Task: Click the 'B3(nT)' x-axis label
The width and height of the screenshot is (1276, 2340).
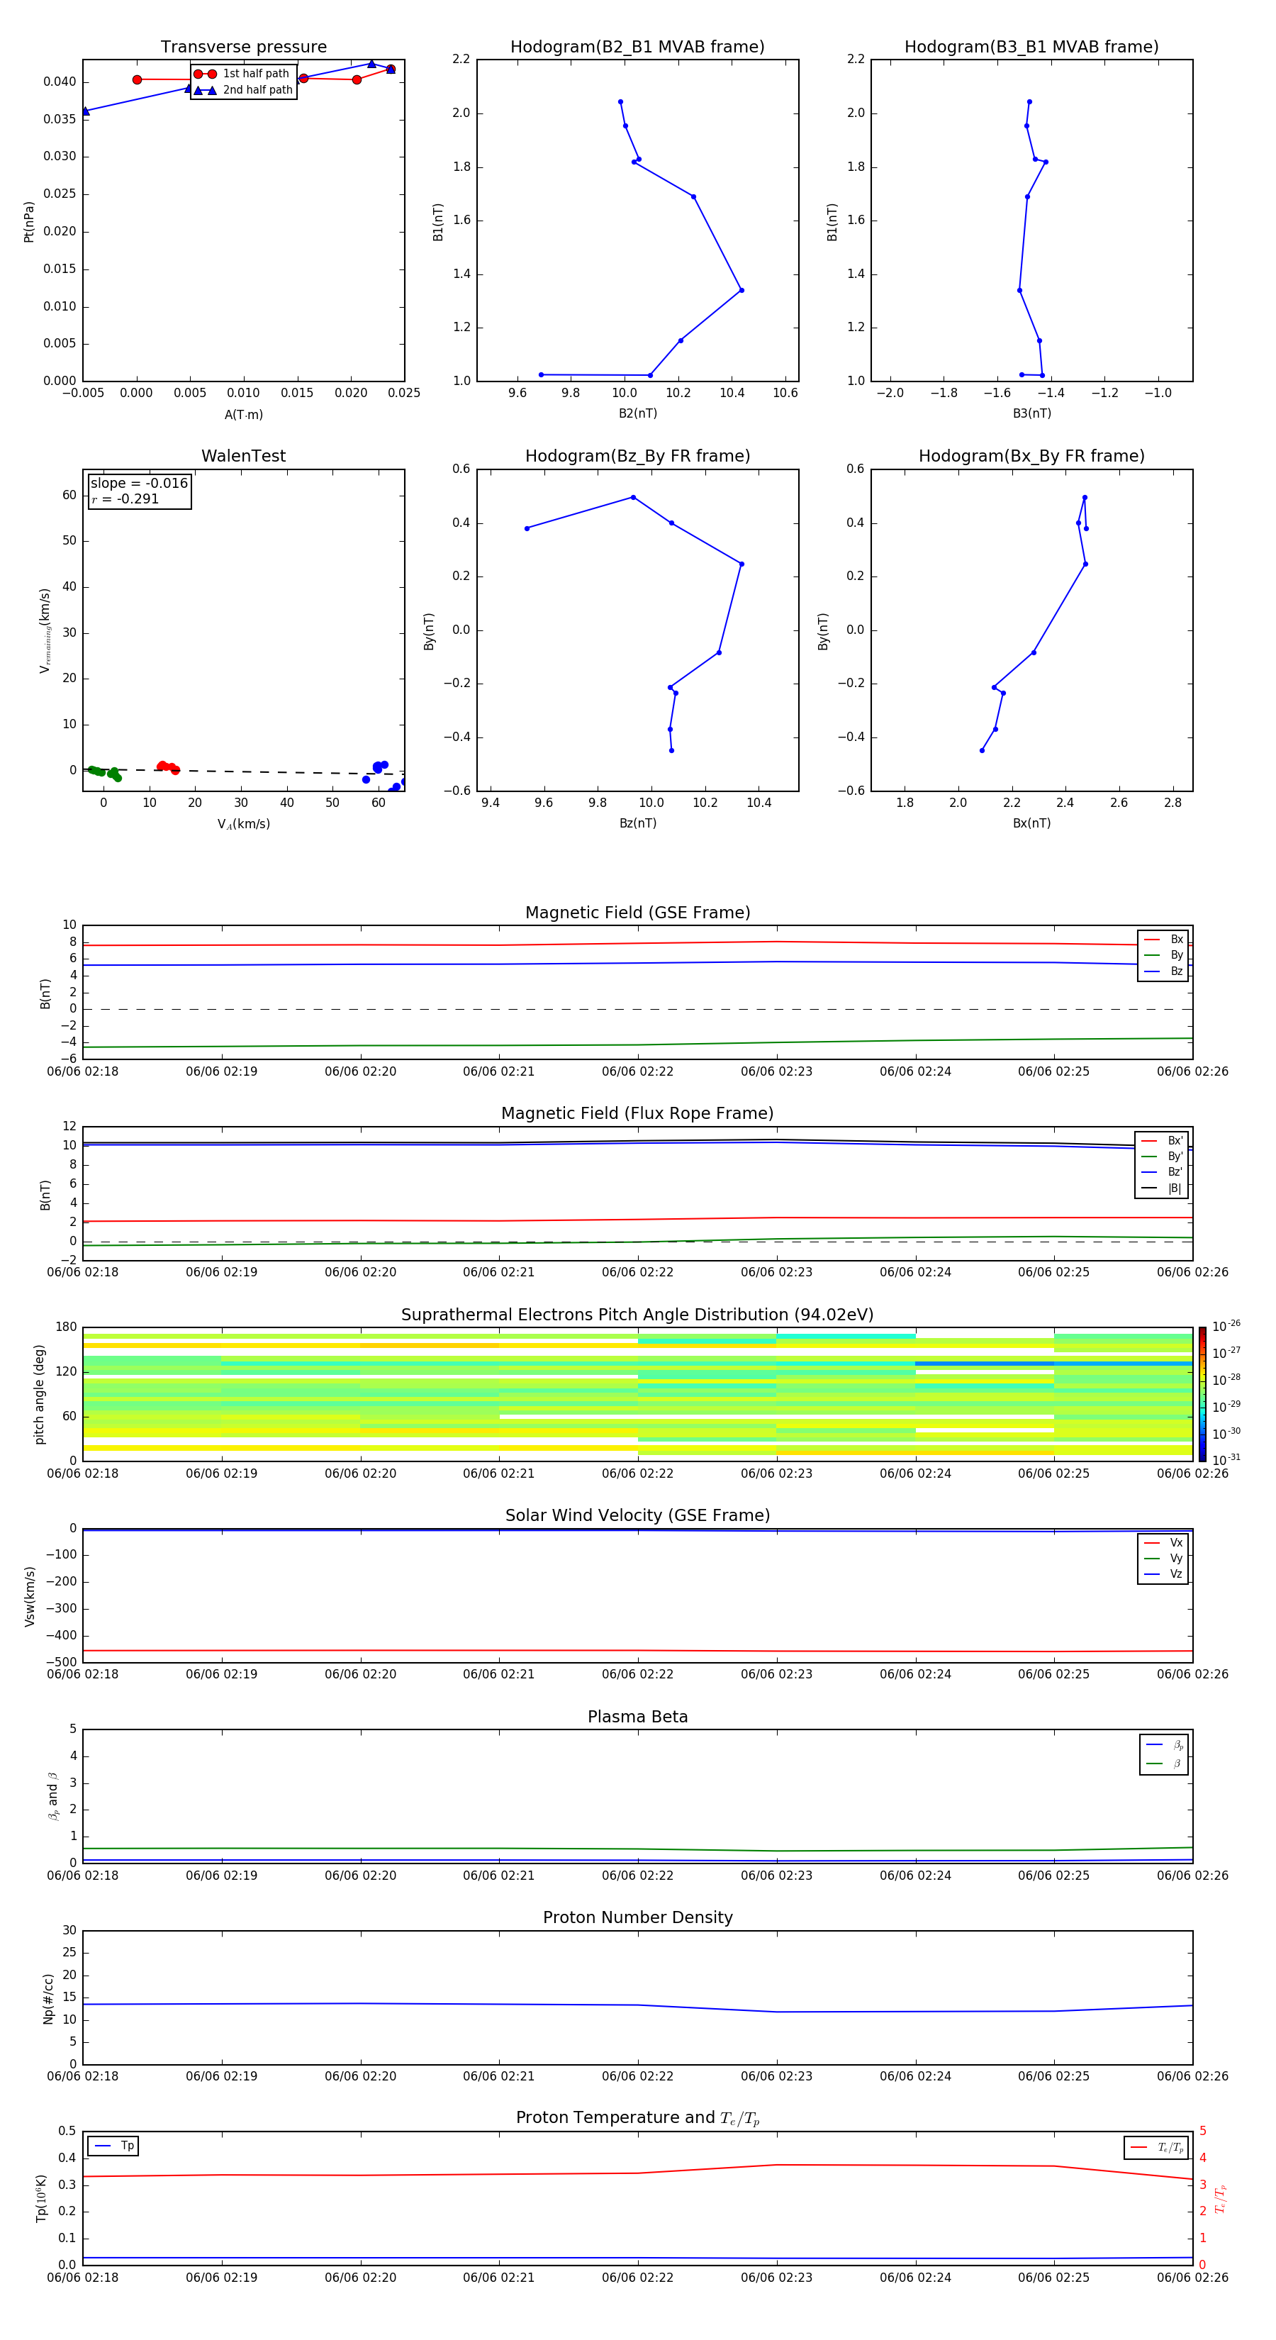Action: 1031,413
